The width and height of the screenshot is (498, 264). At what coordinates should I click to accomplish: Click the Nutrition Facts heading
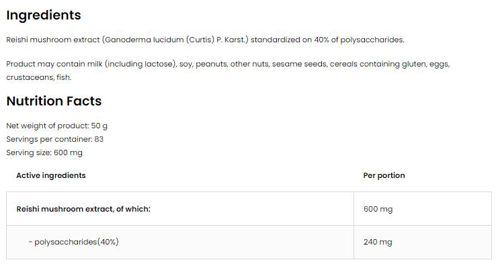point(54,101)
